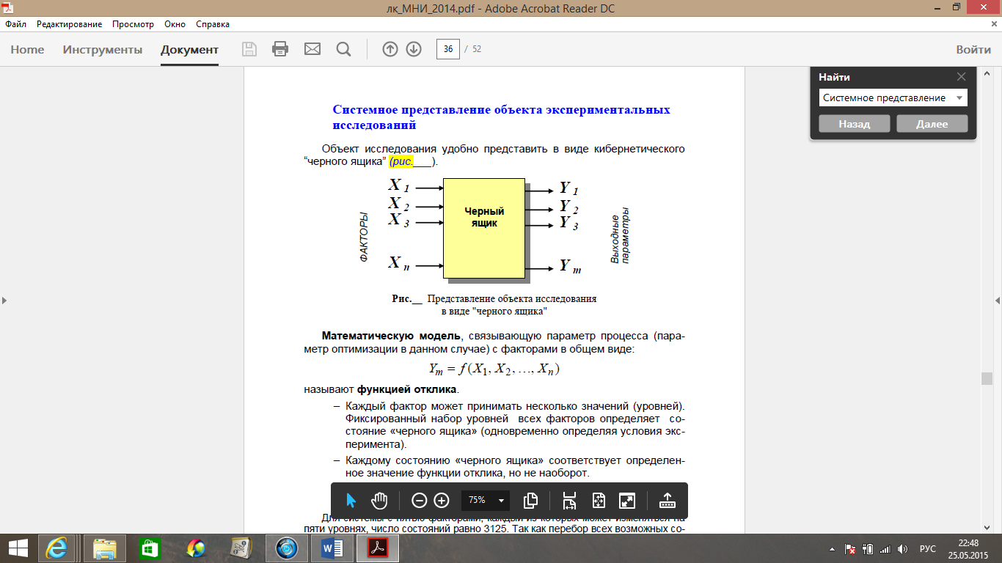Open Adobe Reader taskbar icon
The width and height of the screenshot is (1002, 563).
[378, 548]
